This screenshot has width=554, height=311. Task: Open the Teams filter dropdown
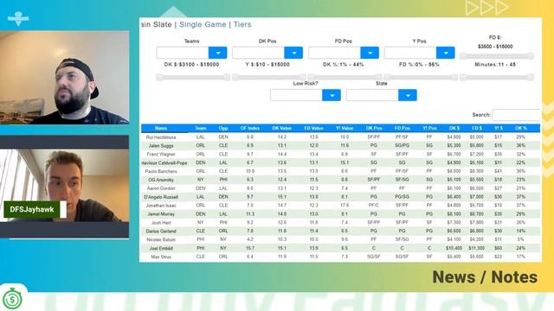217,53
